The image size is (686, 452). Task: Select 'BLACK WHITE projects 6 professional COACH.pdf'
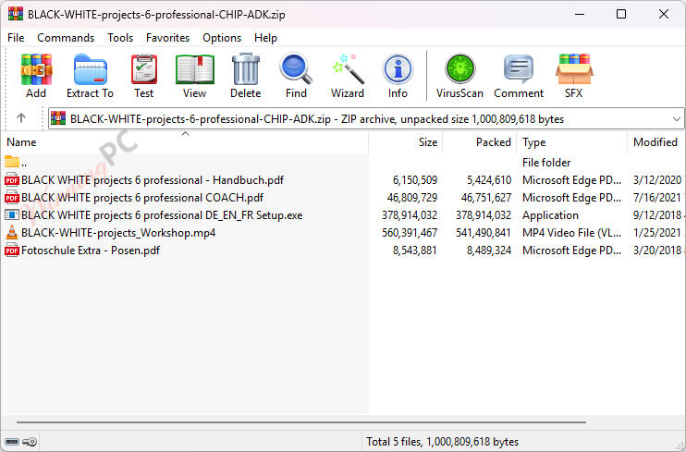click(x=142, y=197)
